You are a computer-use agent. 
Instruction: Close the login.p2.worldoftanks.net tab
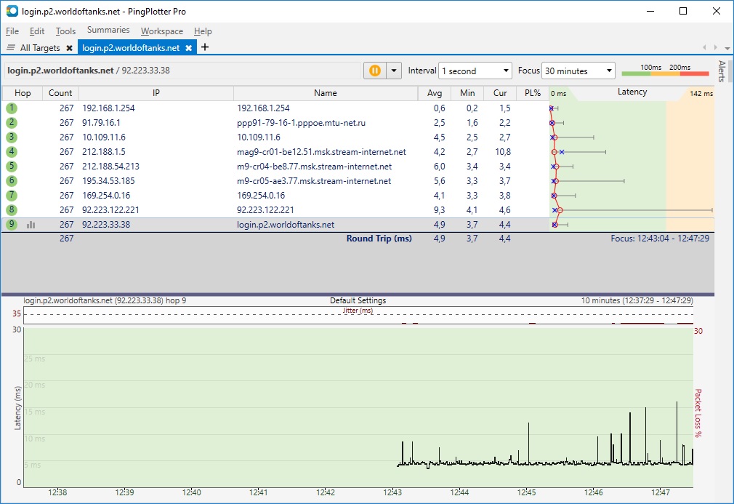[188, 48]
